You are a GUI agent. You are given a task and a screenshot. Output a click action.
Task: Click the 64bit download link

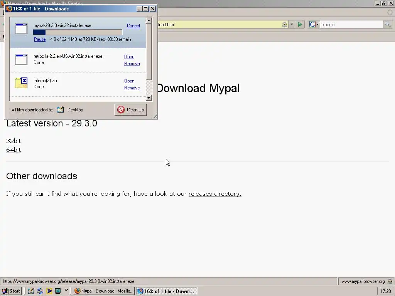coord(14,150)
